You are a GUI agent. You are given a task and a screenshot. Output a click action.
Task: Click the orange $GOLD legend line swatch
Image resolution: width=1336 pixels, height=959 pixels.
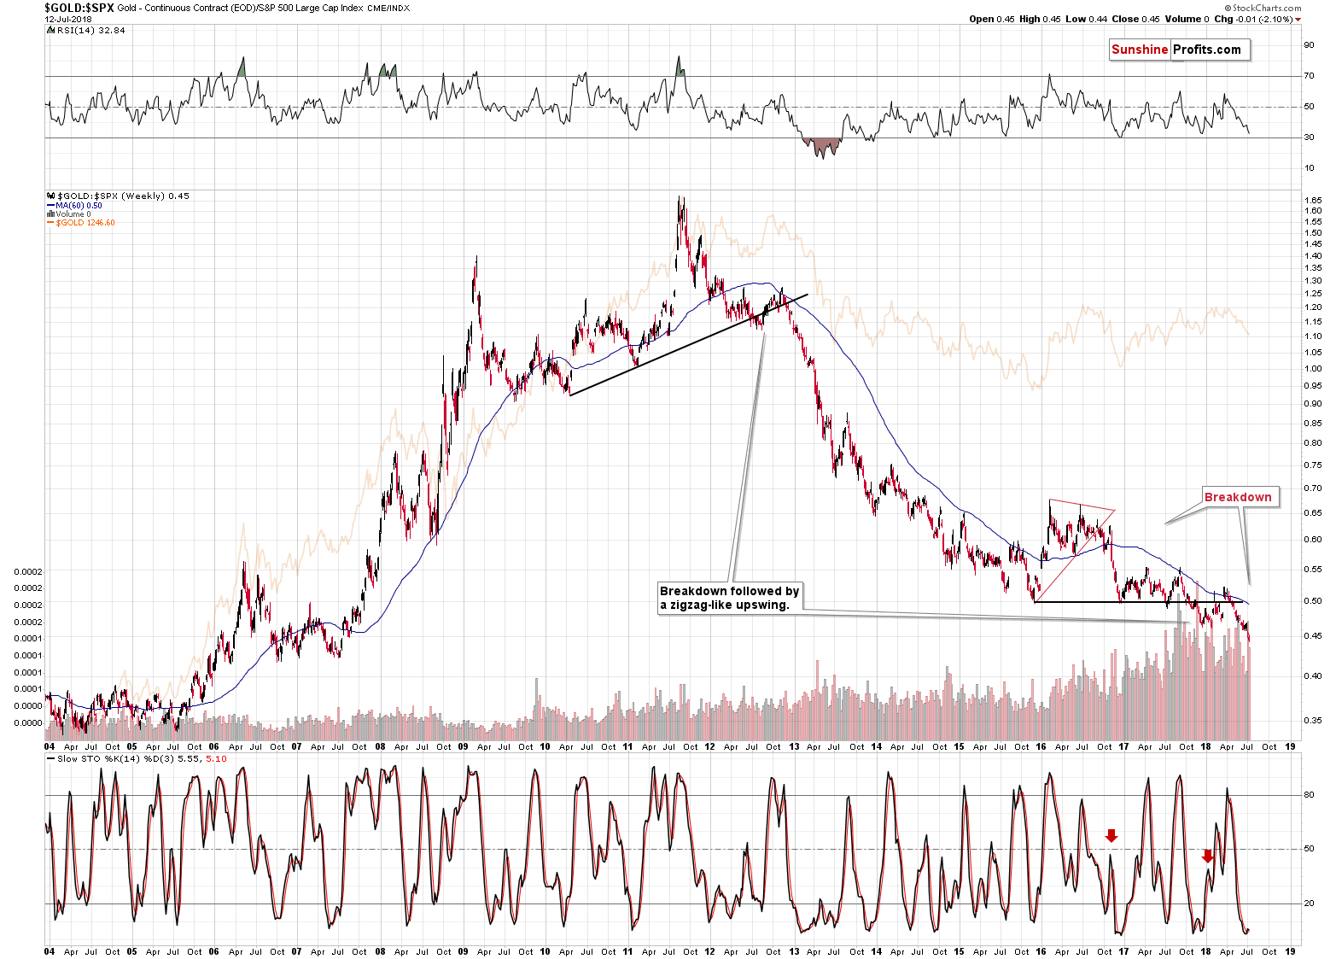[x=50, y=223]
